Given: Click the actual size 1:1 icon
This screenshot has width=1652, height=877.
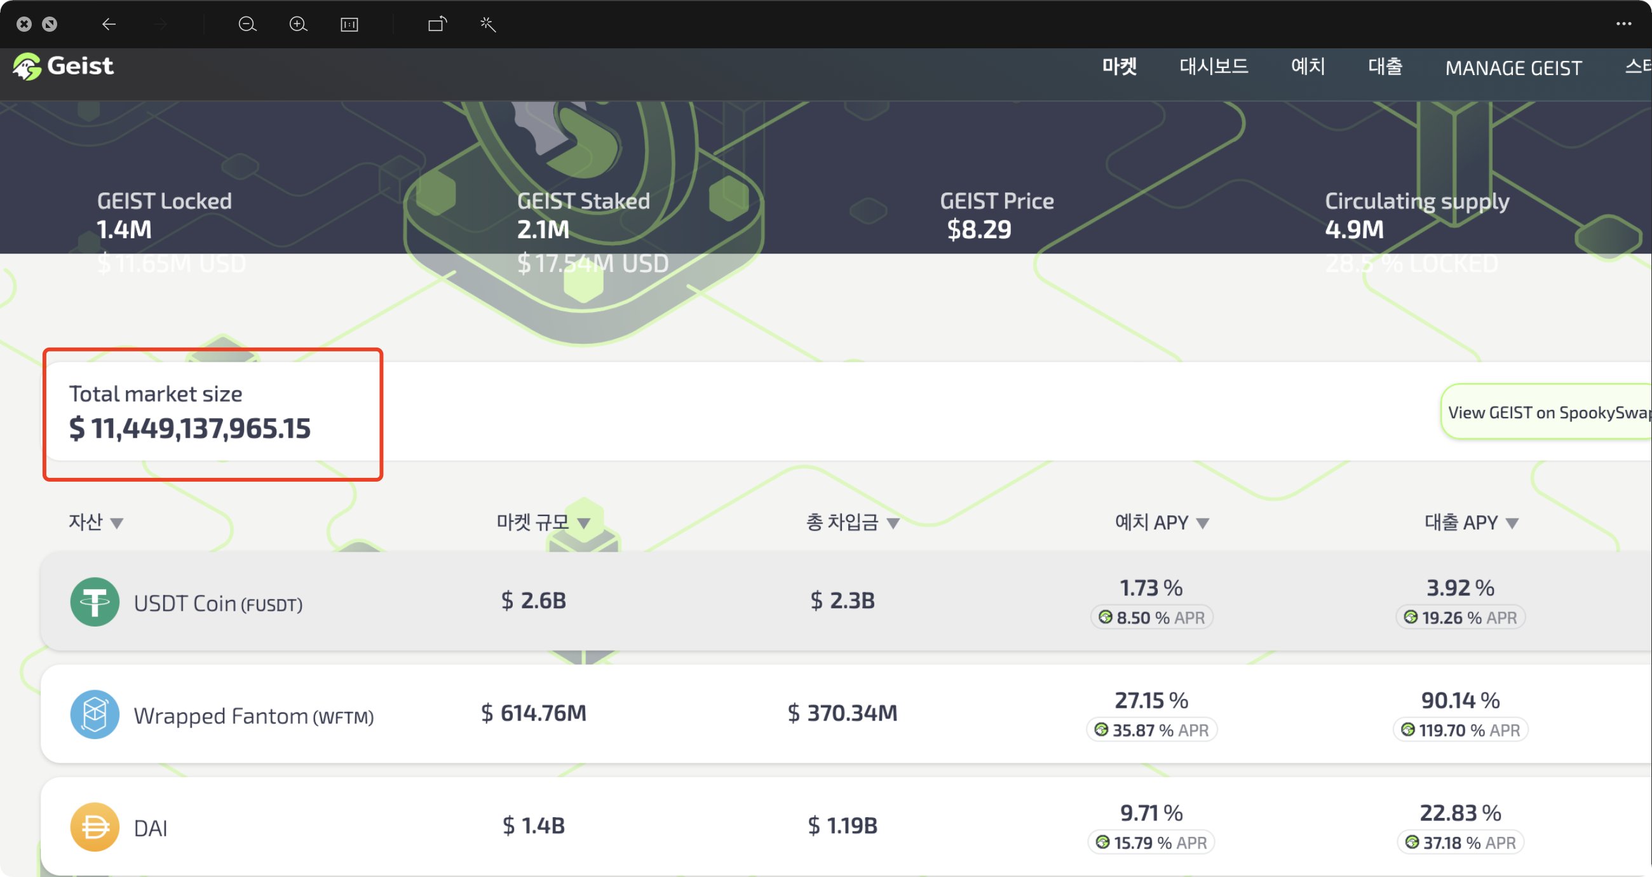Looking at the screenshot, I should pyautogui.click(x=349, y=24).
